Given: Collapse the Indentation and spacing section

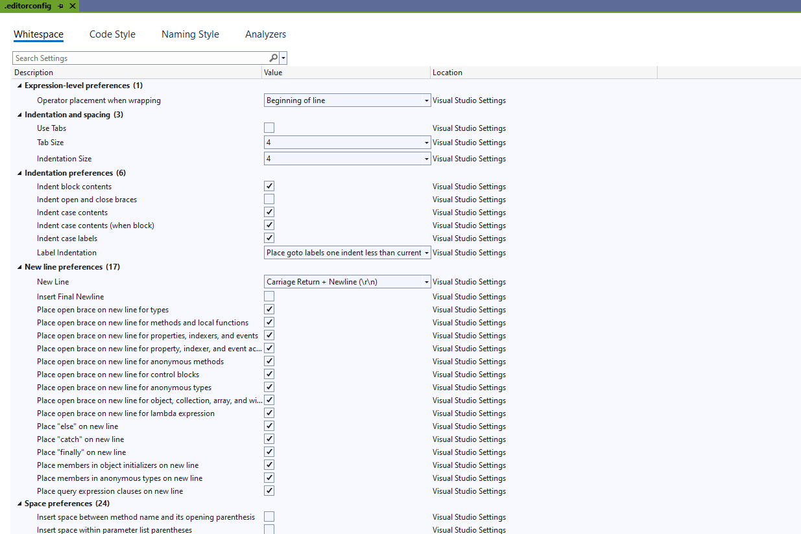Looking at the screenshot, I should (18, 115).
